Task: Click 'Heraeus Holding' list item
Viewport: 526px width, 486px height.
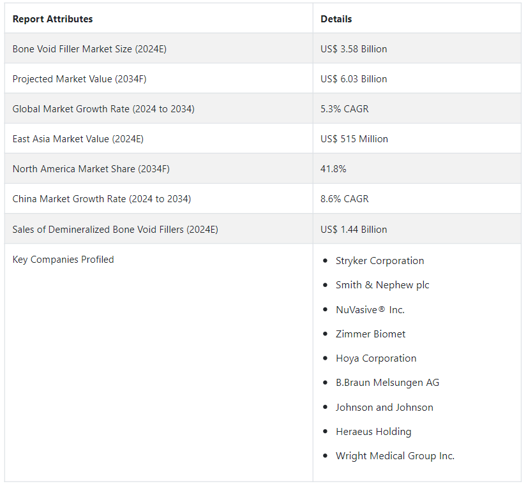Action: pyautogui.click(x=373, y=431)
